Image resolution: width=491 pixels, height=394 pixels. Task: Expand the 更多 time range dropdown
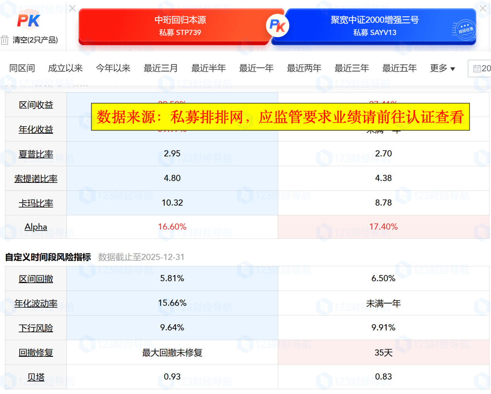pyautogui.click(x=442, y=69)
